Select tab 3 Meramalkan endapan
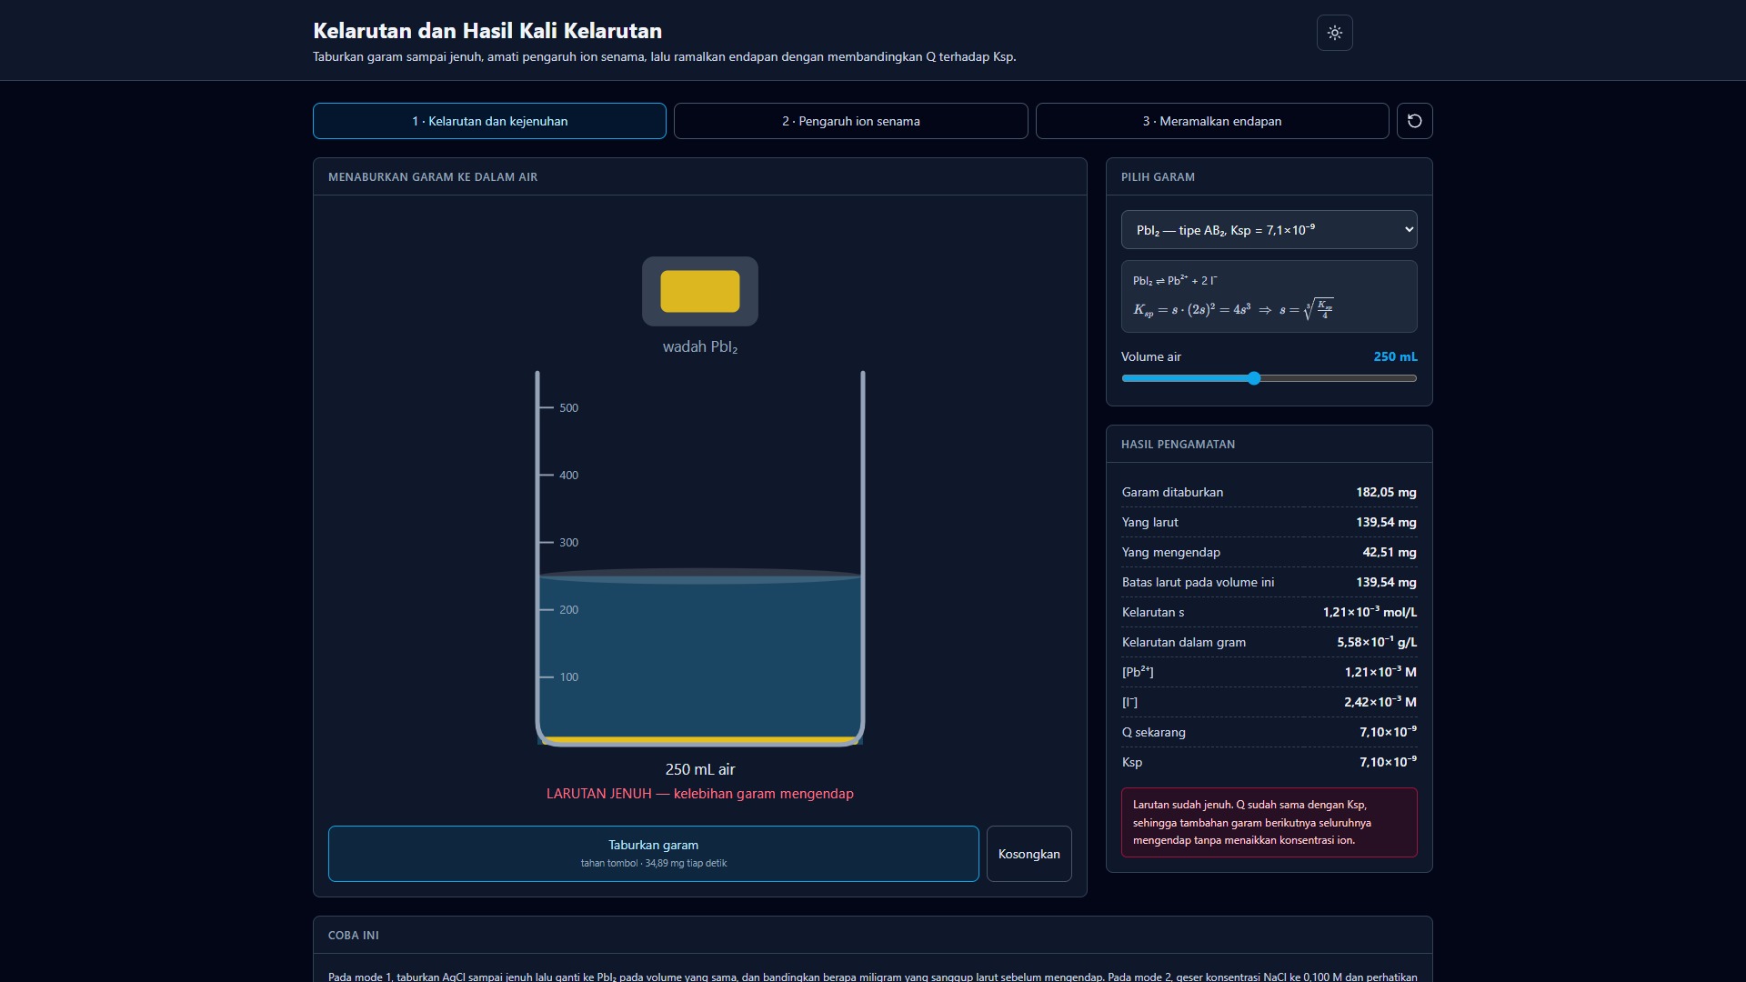The width and height of the screenshot is (1746, 982). [x=1211, y=121]
